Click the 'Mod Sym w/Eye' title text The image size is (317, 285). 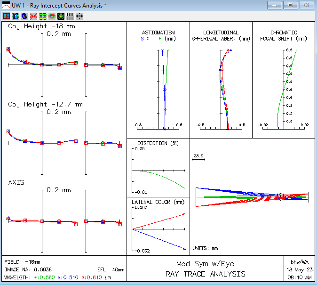pos(205,264)
